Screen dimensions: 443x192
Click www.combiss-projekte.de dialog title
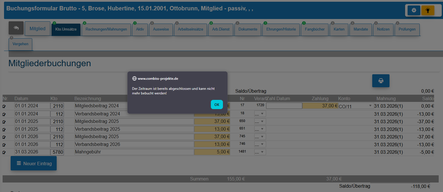pyautogui.click(x=158, y=78)
